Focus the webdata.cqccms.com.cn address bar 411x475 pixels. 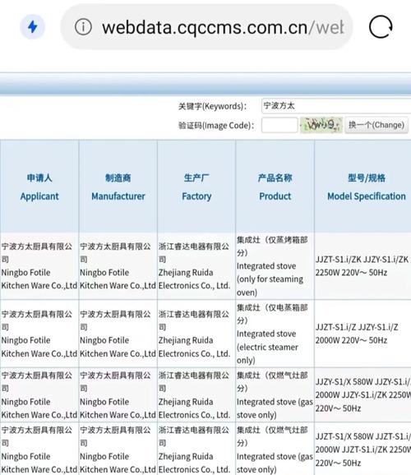click(206, 27)
